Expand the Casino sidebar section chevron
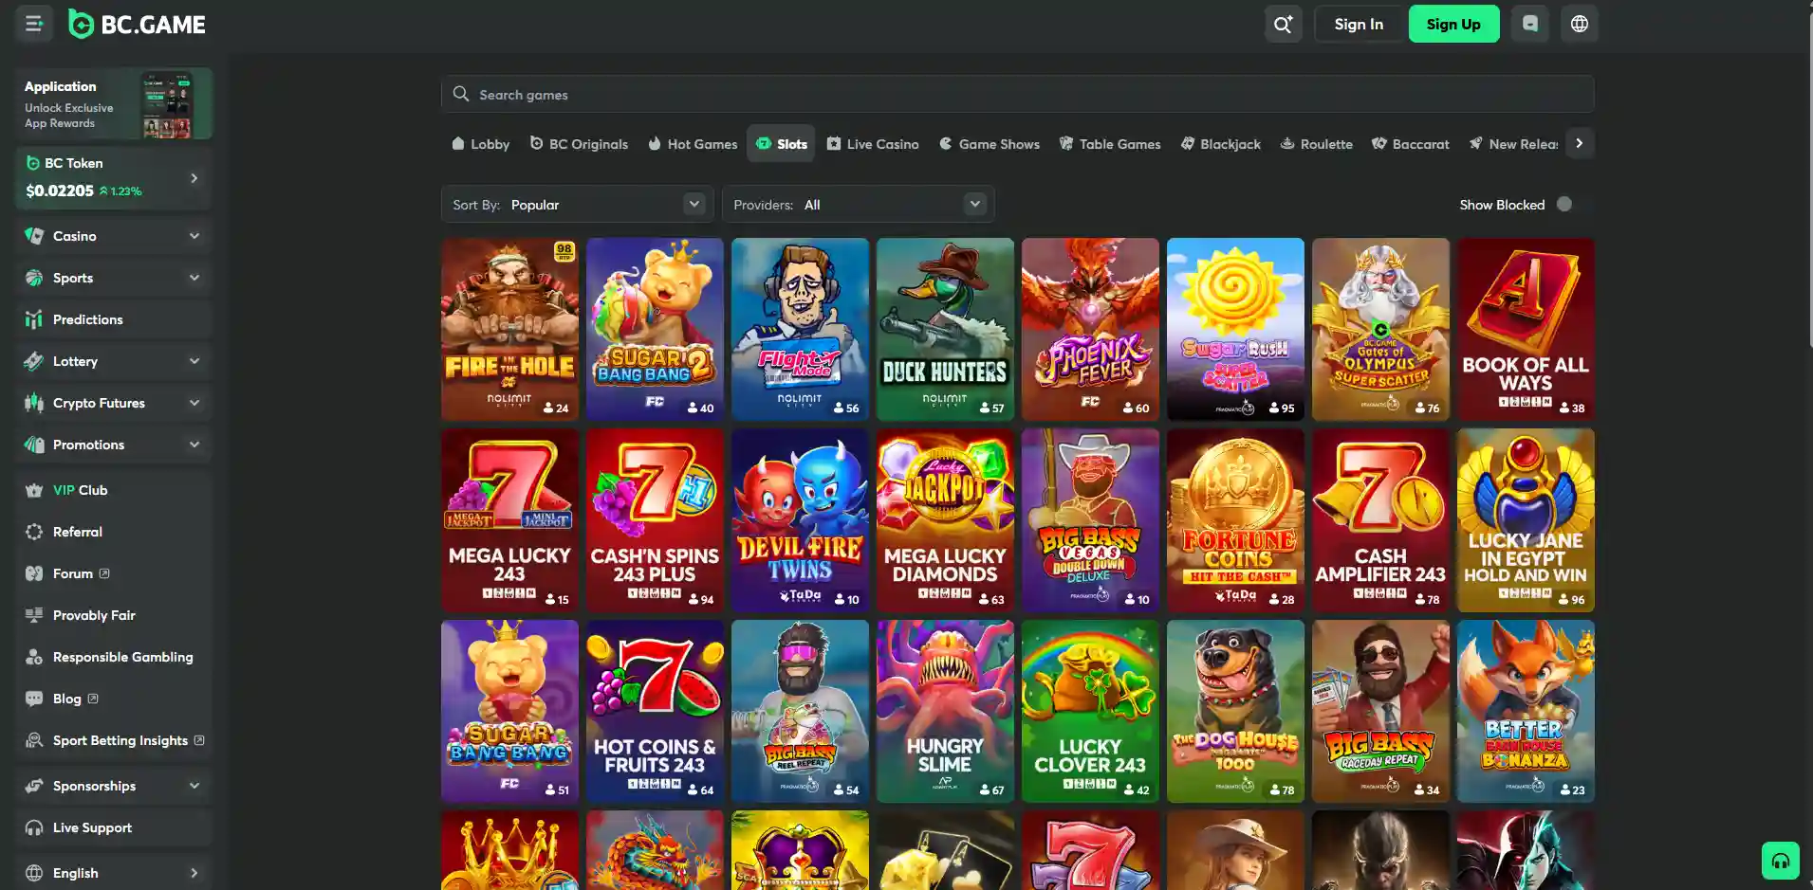Viewport: 1813px width, 890px height. [x=194, y=236]
